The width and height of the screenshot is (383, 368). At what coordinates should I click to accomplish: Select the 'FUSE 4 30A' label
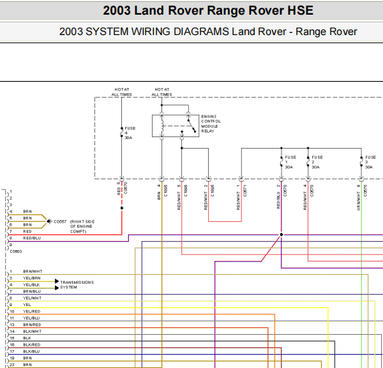[x=130, y=133]
